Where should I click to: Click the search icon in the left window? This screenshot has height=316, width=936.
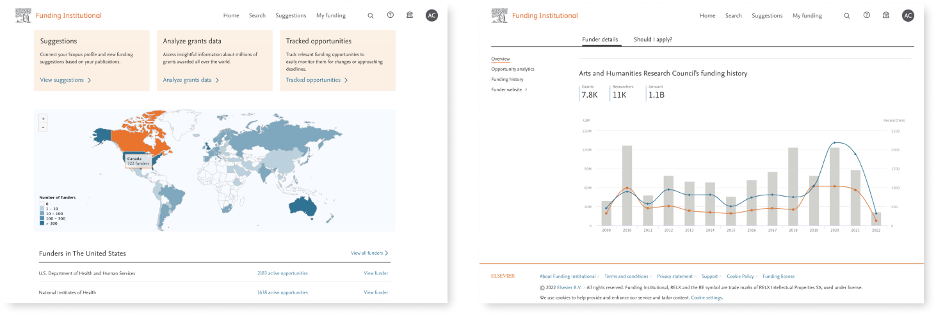371,15
